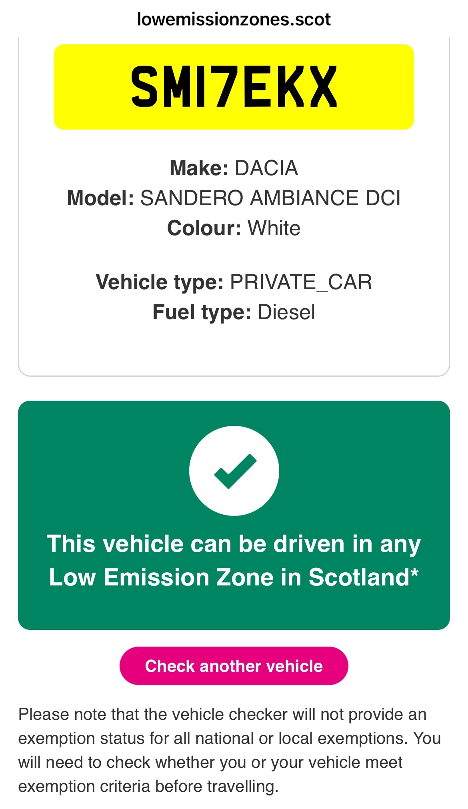Click the bold "Model:" label
This screenshot has height=809, width=468.
(x=100, y=198)
